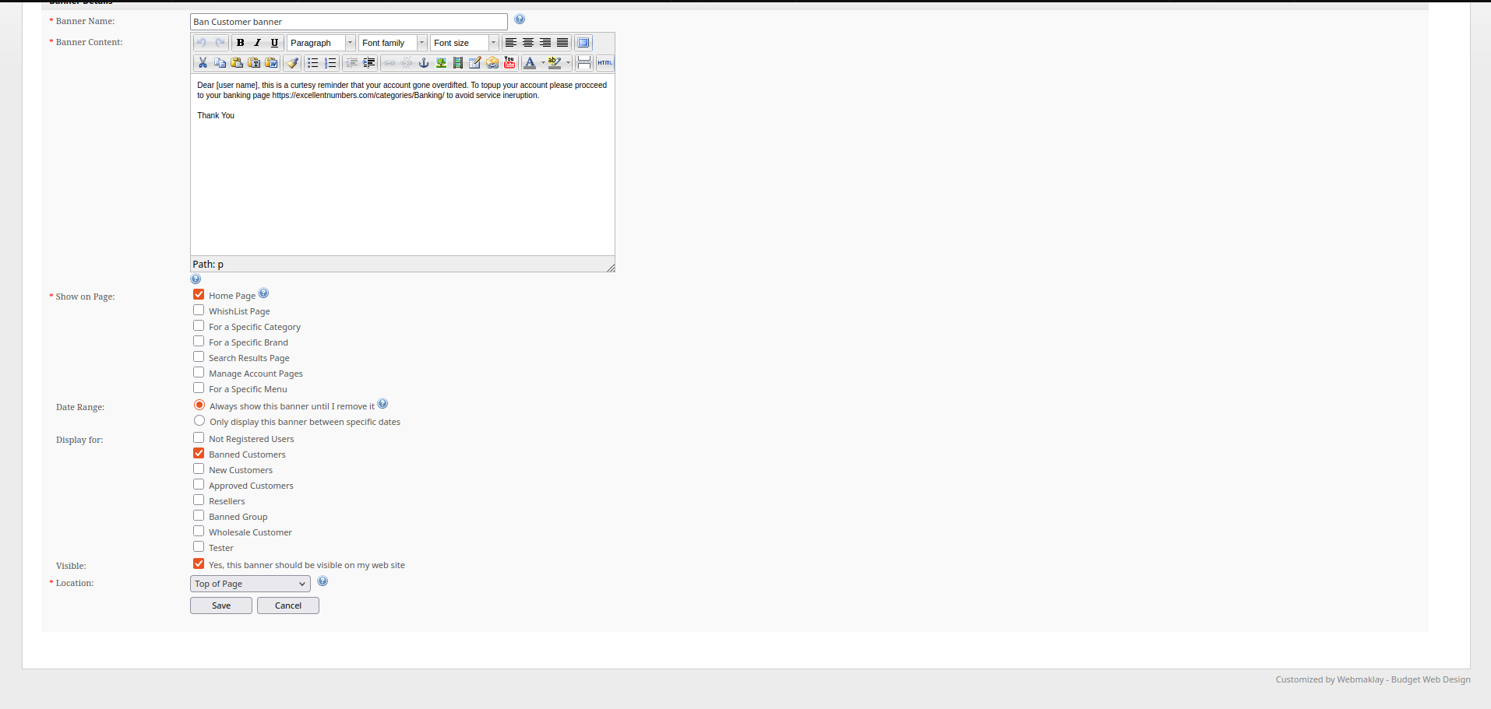
Task: Insert a YouTube video
Action: point(509,63)
